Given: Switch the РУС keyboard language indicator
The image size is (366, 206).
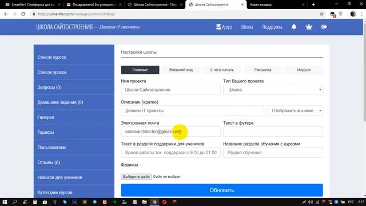Looking at the screenshot, I should click(351, 202).
